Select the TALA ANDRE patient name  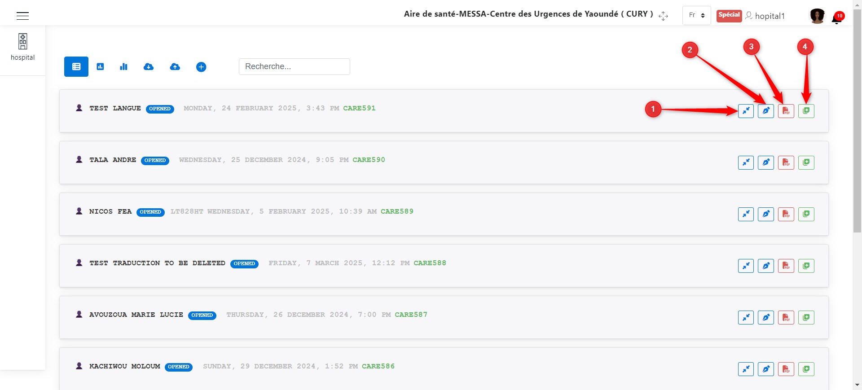tap(113, 160)
